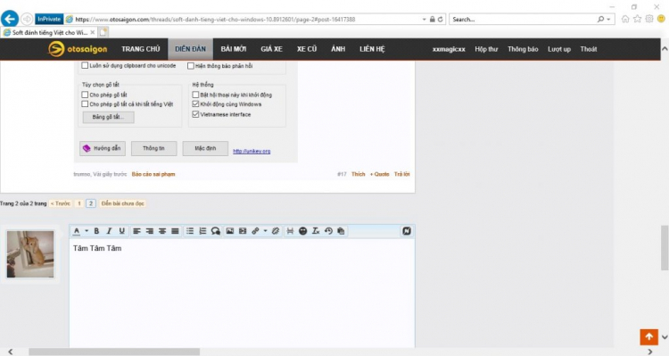Open the BÀI MỚI menu item
The width and height of the screenshot is (669, 356).
tap(234, 49)
